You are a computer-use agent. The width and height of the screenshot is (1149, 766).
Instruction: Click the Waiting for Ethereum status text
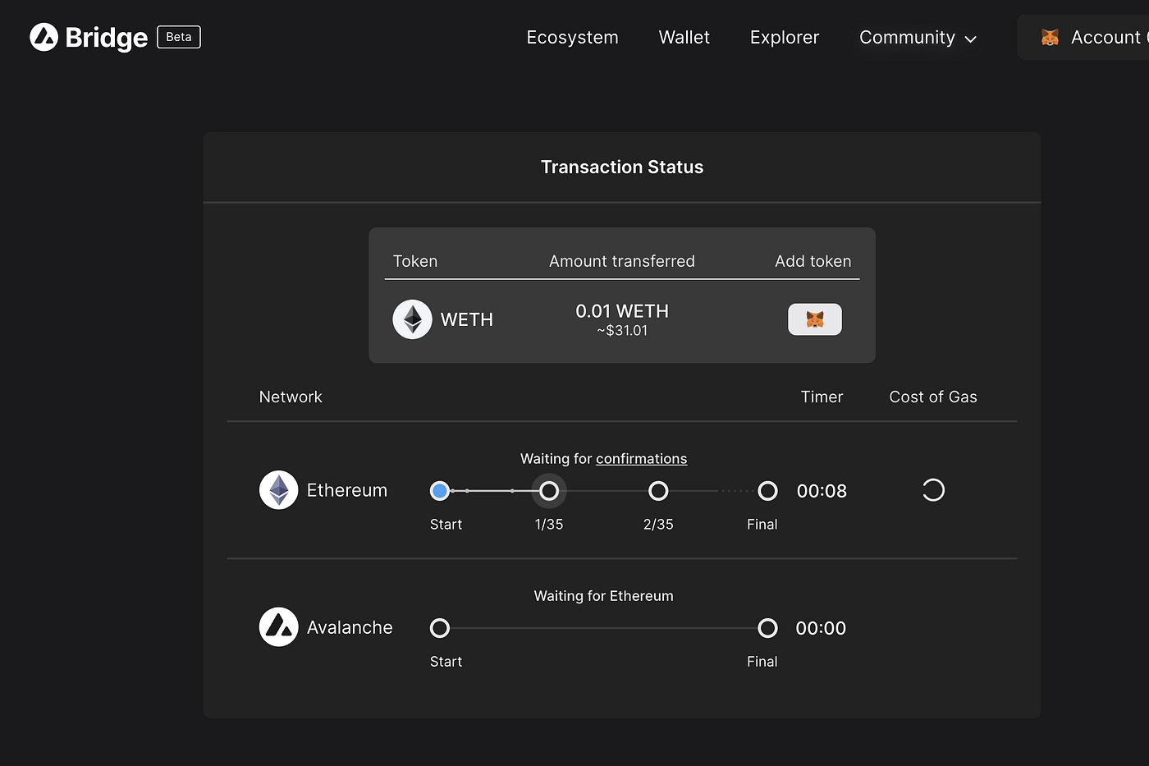604,596
